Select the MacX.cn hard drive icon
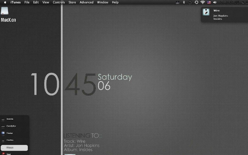The height and width of the screenshot is (155, 248). (5, 11)
